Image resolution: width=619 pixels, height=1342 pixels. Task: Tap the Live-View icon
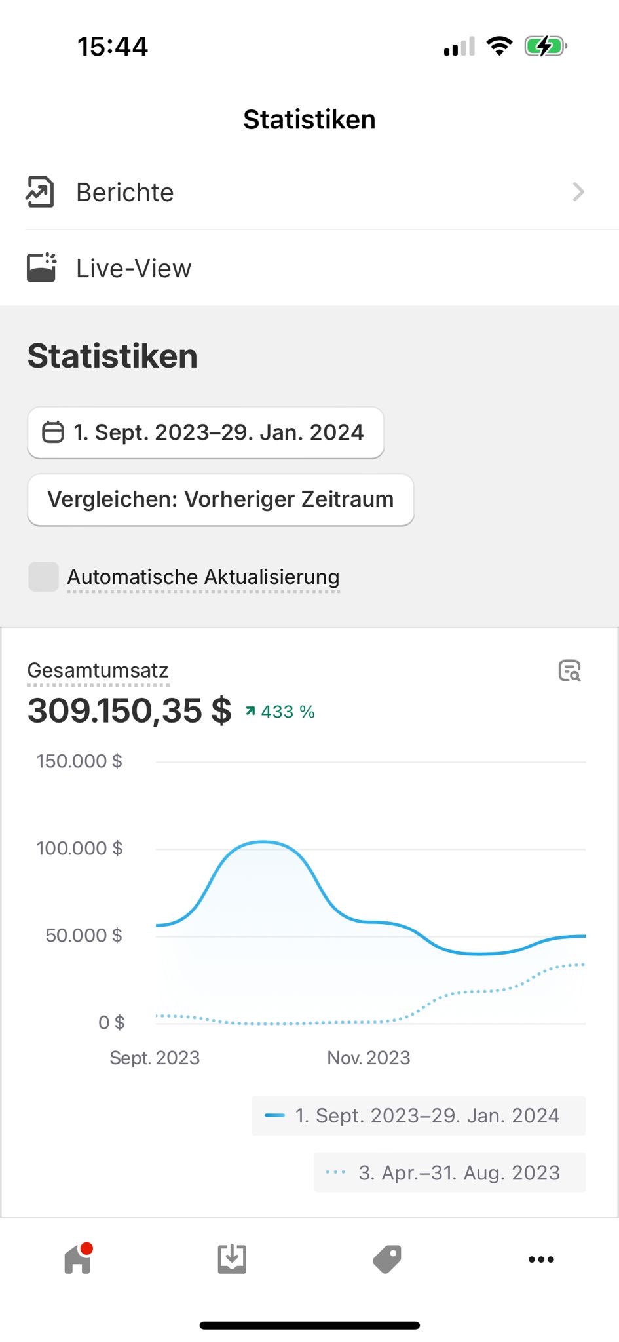coord(41,267)
